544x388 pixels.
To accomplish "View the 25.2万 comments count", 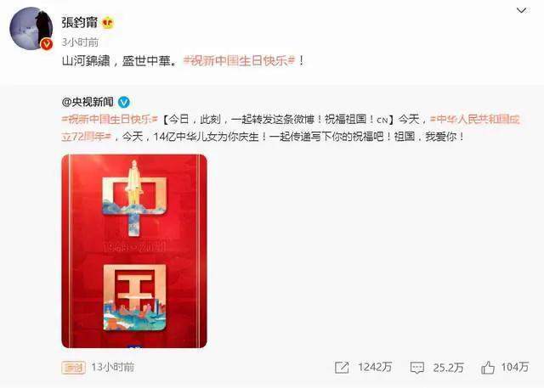I will click(x=448, y=368).
